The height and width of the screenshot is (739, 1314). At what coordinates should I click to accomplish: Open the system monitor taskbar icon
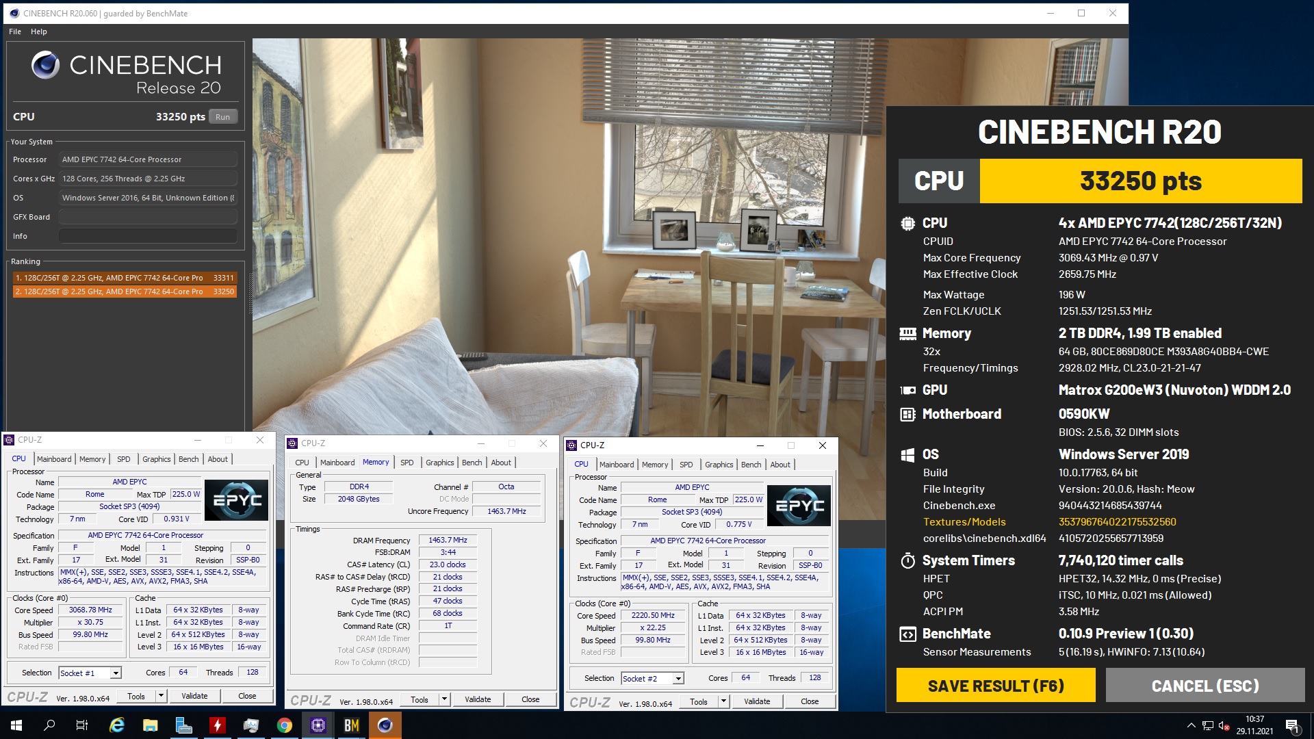(251, 725)
